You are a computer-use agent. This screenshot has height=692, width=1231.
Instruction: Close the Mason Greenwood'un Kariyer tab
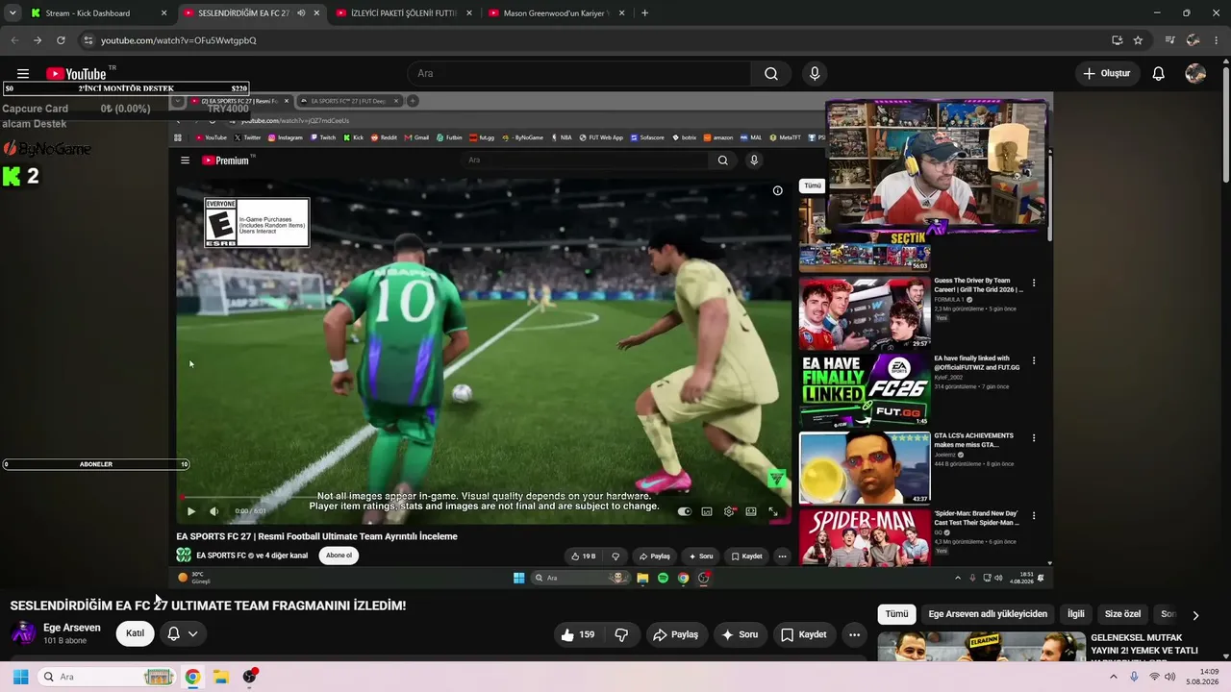(621, 13)
